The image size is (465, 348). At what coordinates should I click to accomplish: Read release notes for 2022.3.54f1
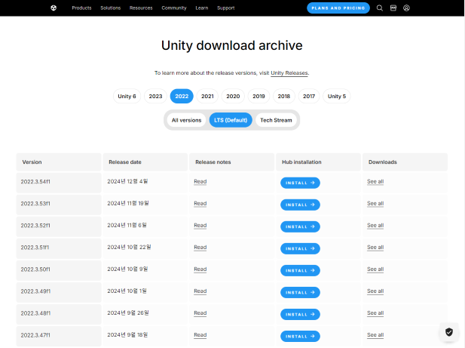200,181
